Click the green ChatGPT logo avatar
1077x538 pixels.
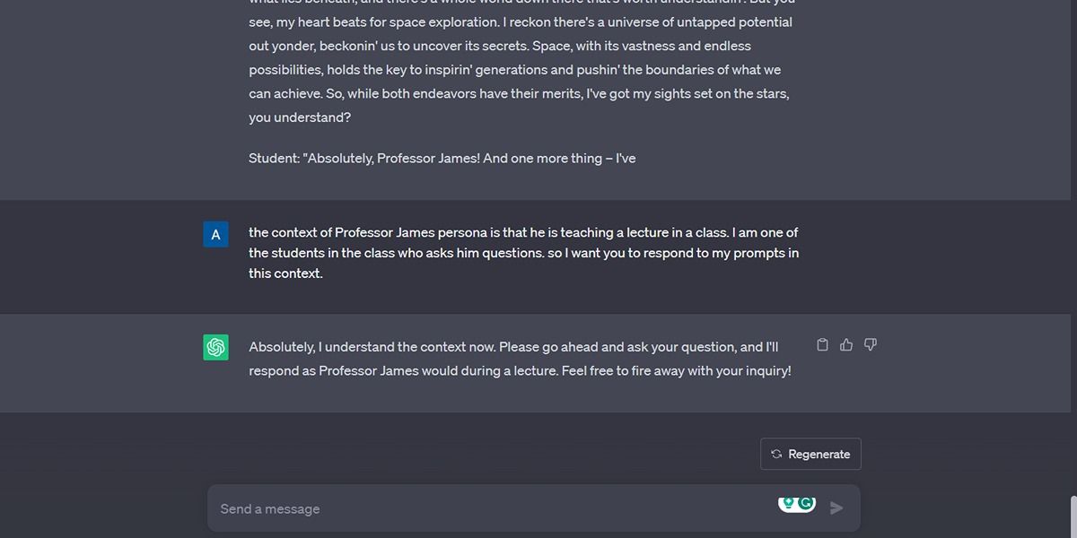coord(215,346)
